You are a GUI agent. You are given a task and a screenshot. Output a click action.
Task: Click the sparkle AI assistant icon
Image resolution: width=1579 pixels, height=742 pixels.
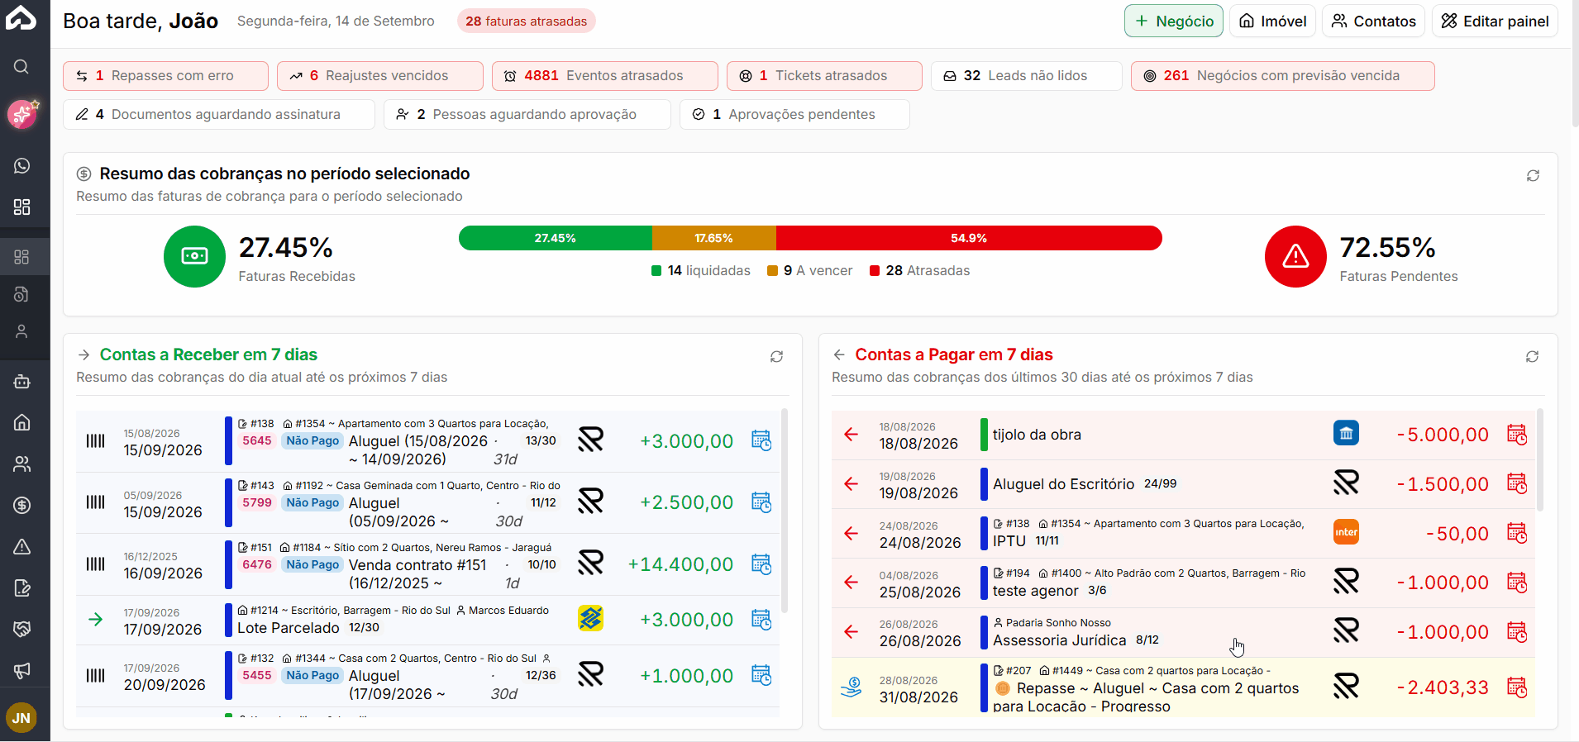(22, 114)
